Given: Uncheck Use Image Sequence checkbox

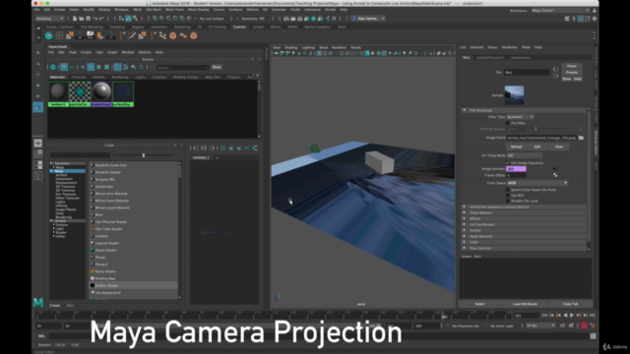Looking at the screenshot, I should pos(508,163).
